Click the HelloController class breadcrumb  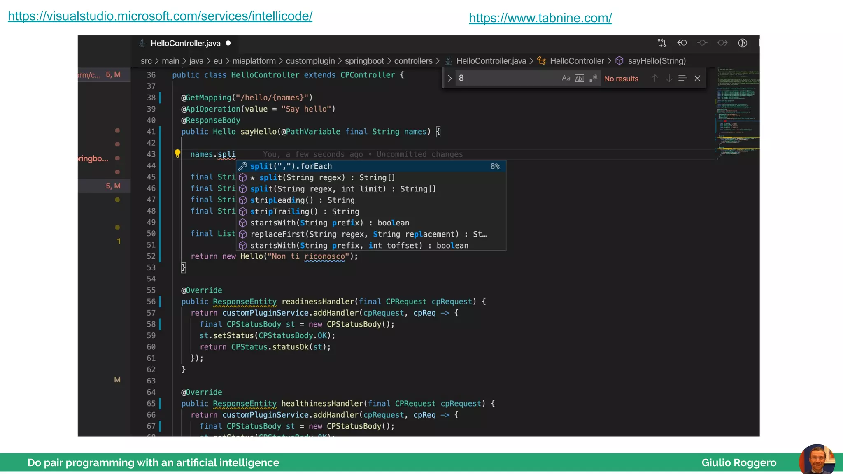click(577, 61)
